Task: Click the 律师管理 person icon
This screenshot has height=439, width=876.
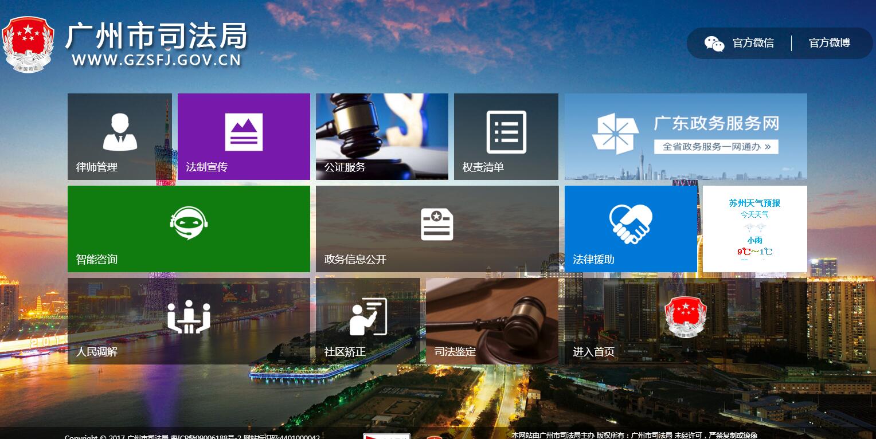Action: 120,132
